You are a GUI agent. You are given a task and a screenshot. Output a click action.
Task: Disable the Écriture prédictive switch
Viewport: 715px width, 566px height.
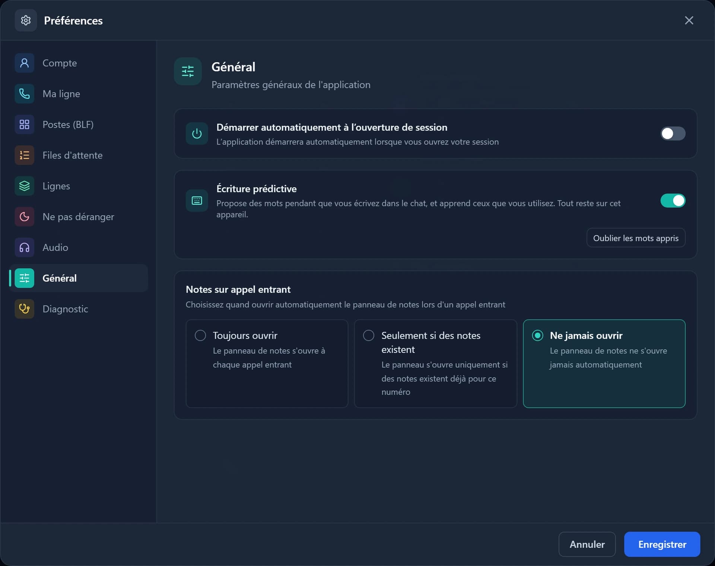673,200
